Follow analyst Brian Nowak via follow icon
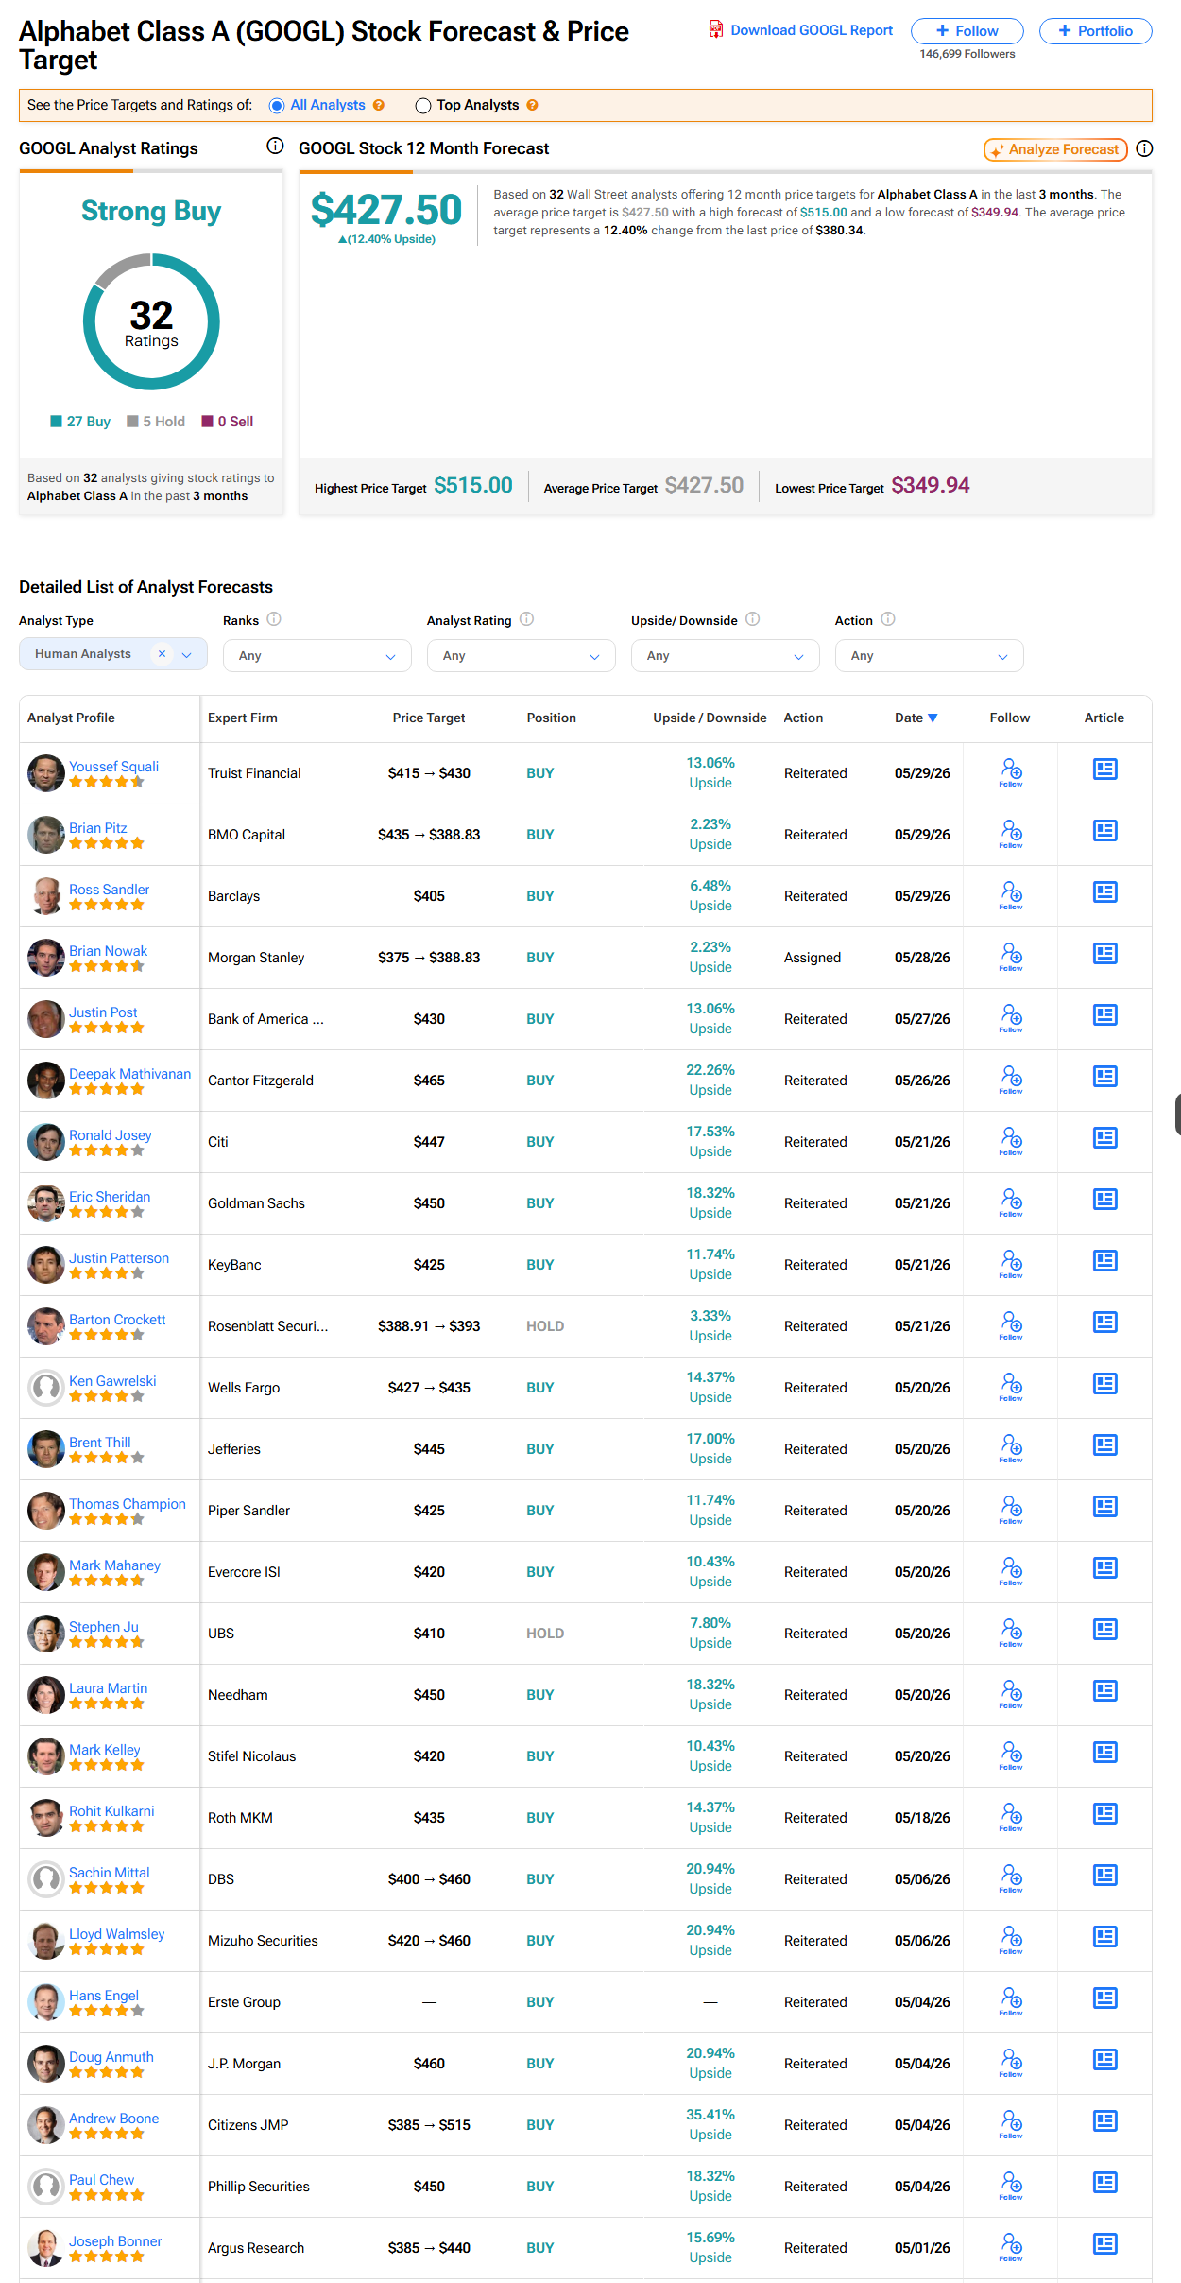This screenshot has height=2283, width=1181. (x=1011, y=957)
